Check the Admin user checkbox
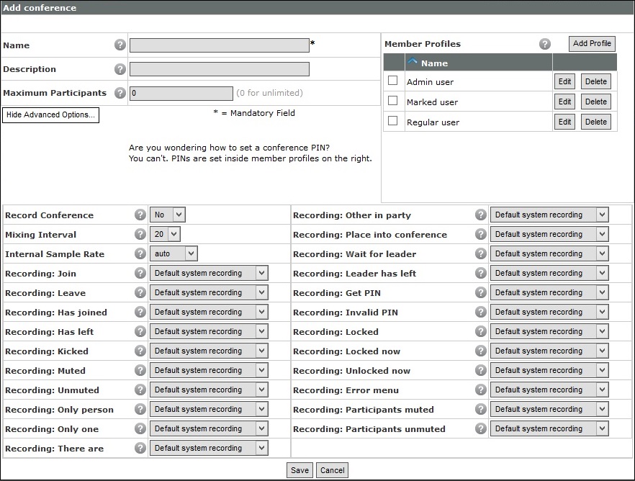Viewport: 635px width, 481px height. coord(392,80)
